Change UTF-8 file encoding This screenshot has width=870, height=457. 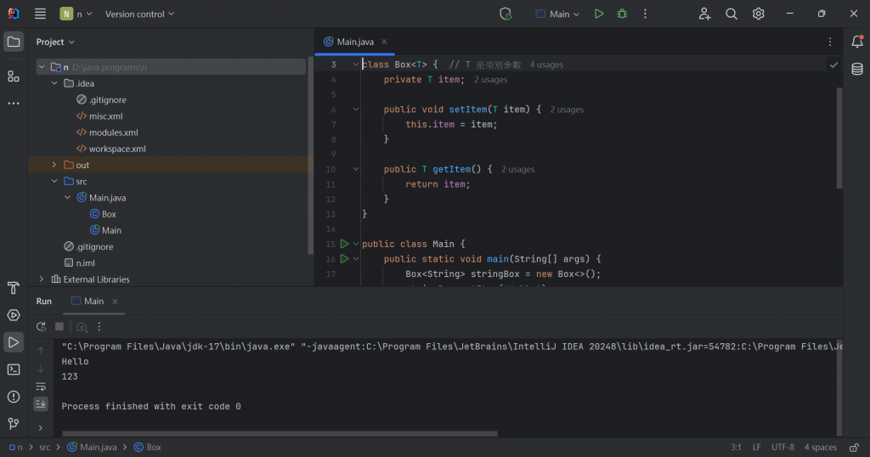pyautogui.click(x=782, y=447)
